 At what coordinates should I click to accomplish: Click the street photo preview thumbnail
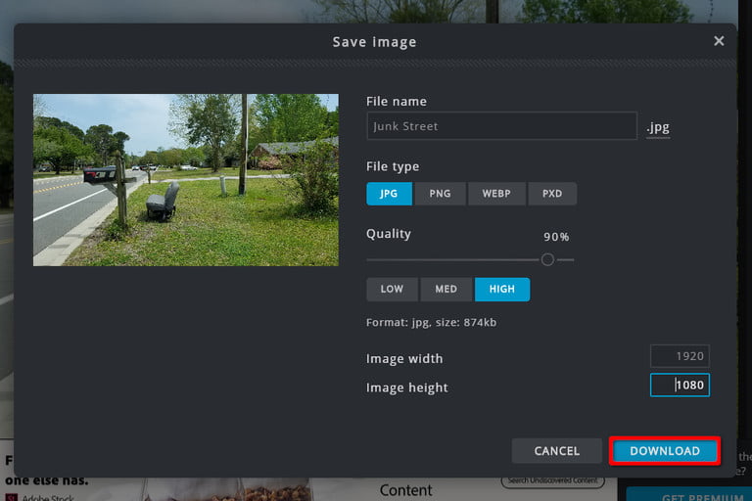point(186,180)
